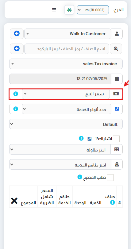Click the product search magnifier icon
Image resolution: width=131 pixels, height=249 pixels.
tap(116, 49)
